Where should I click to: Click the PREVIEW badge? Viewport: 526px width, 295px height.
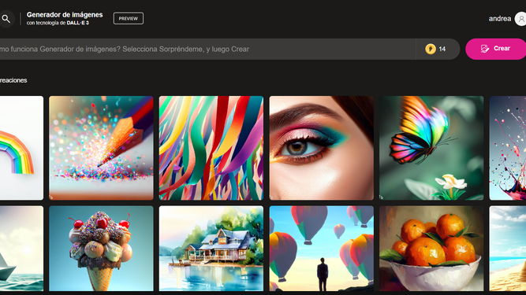128,18
